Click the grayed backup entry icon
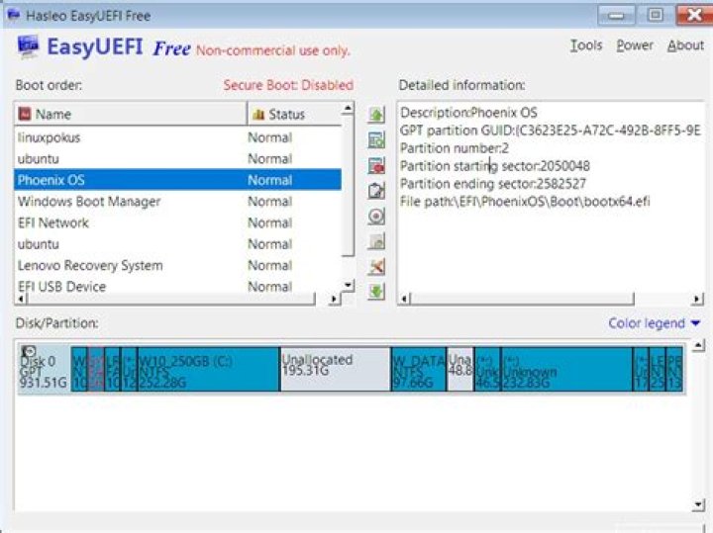713x533 pixels. pyautogui.click(x=376, y=241)
